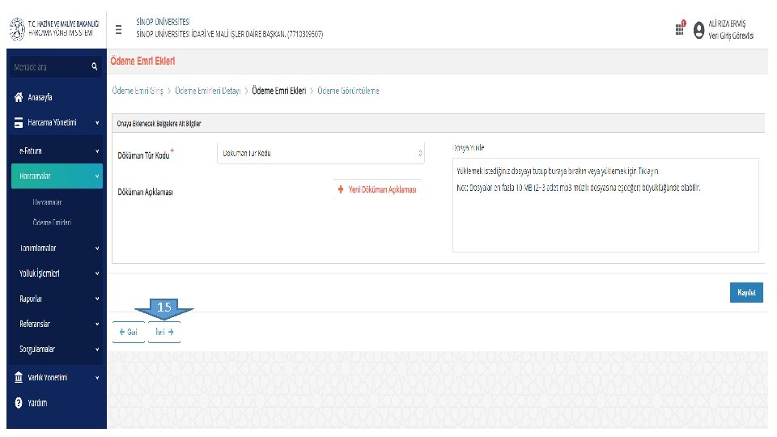Open the Döküman Tür Kodu dropdown
Viewport: 777px width, 437px height.
click(x=321, y=153)
